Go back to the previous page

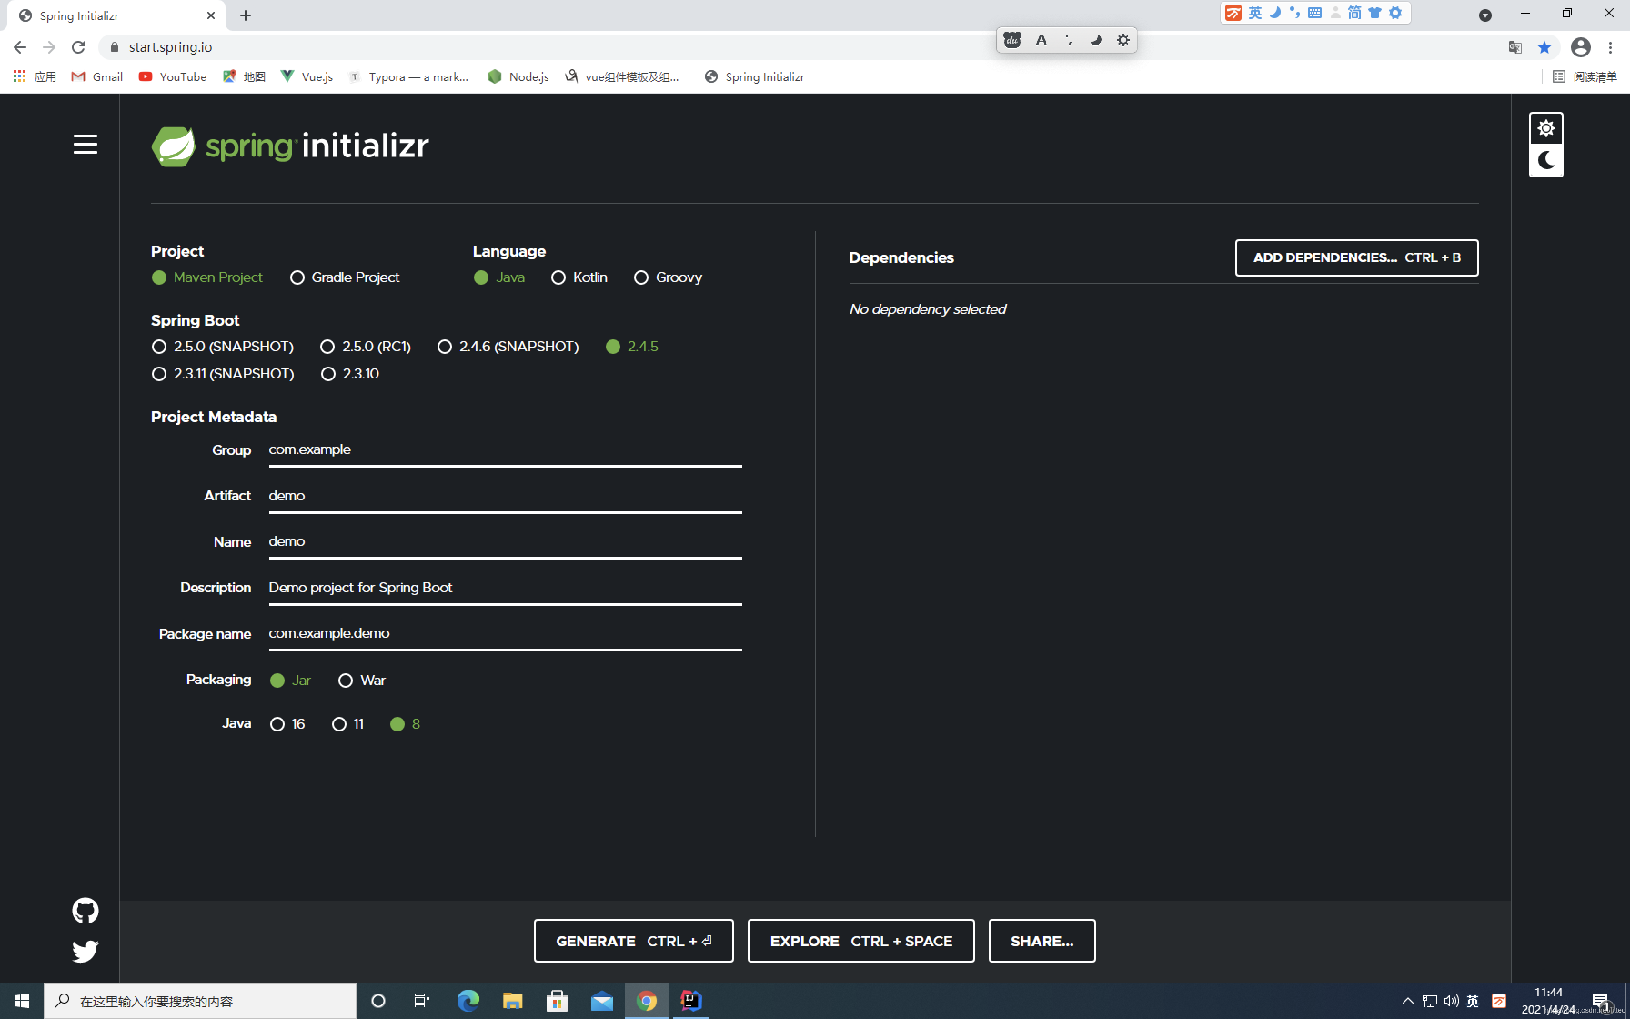(x=20, y=47)
